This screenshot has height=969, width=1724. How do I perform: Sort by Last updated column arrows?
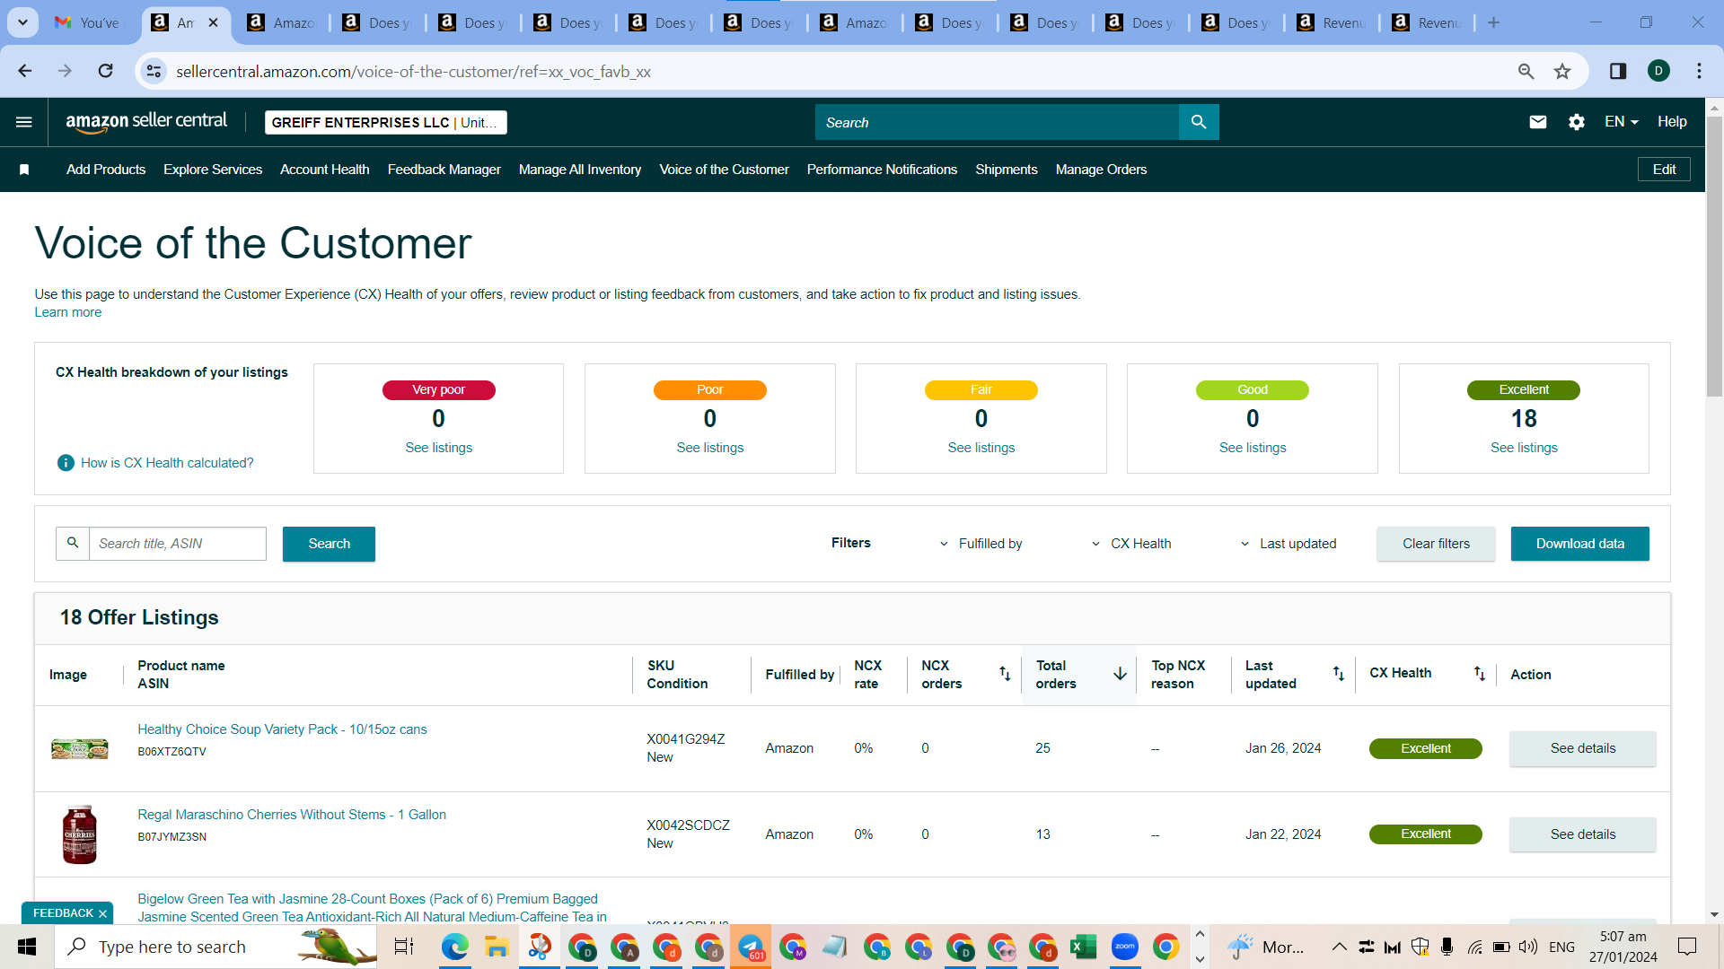[x=1338, y=674]
